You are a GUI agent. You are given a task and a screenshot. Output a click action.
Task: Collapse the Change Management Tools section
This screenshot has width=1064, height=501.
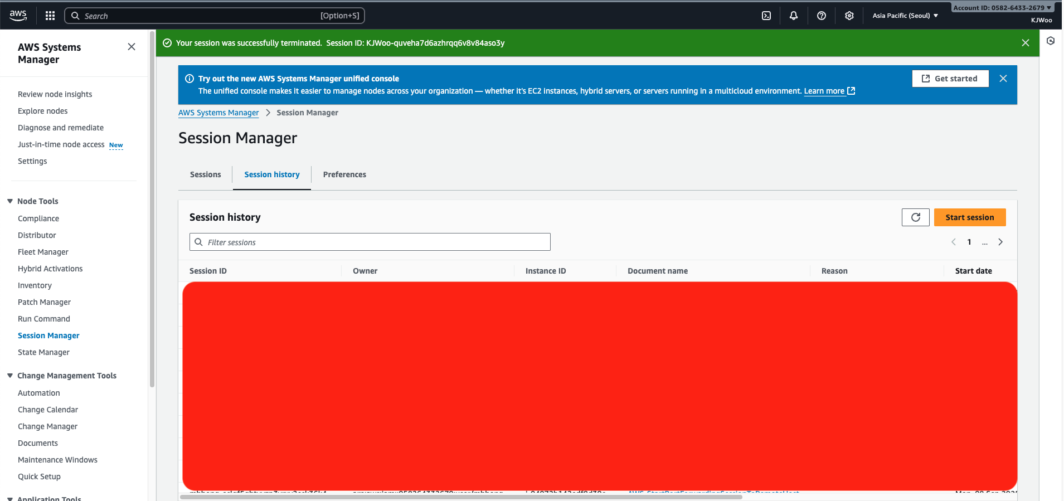tap(10, 376)
